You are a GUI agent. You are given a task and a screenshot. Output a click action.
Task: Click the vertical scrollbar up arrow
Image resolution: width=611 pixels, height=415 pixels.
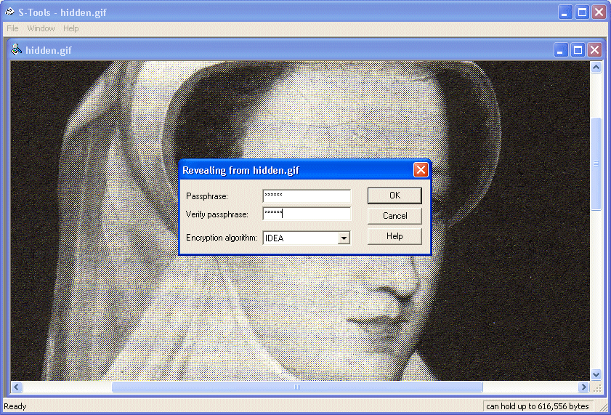(x=596, y=68)
